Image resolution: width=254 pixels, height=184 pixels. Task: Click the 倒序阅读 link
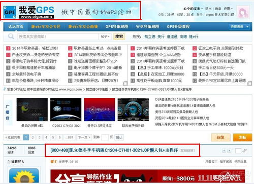[226, 162]
